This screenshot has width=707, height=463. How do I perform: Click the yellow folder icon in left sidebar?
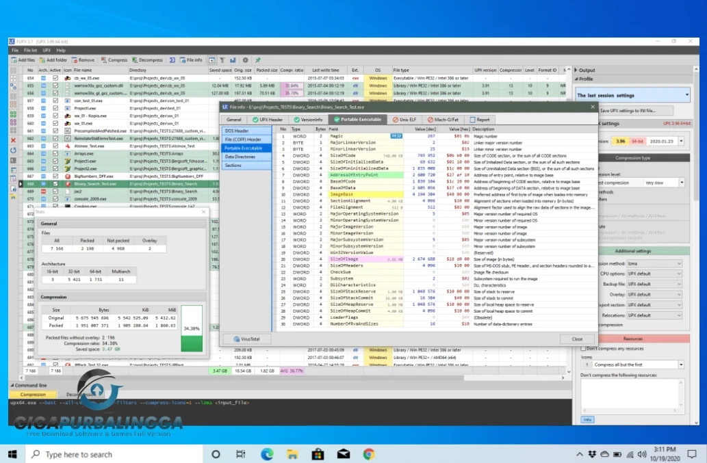click(x=13, y=197)
